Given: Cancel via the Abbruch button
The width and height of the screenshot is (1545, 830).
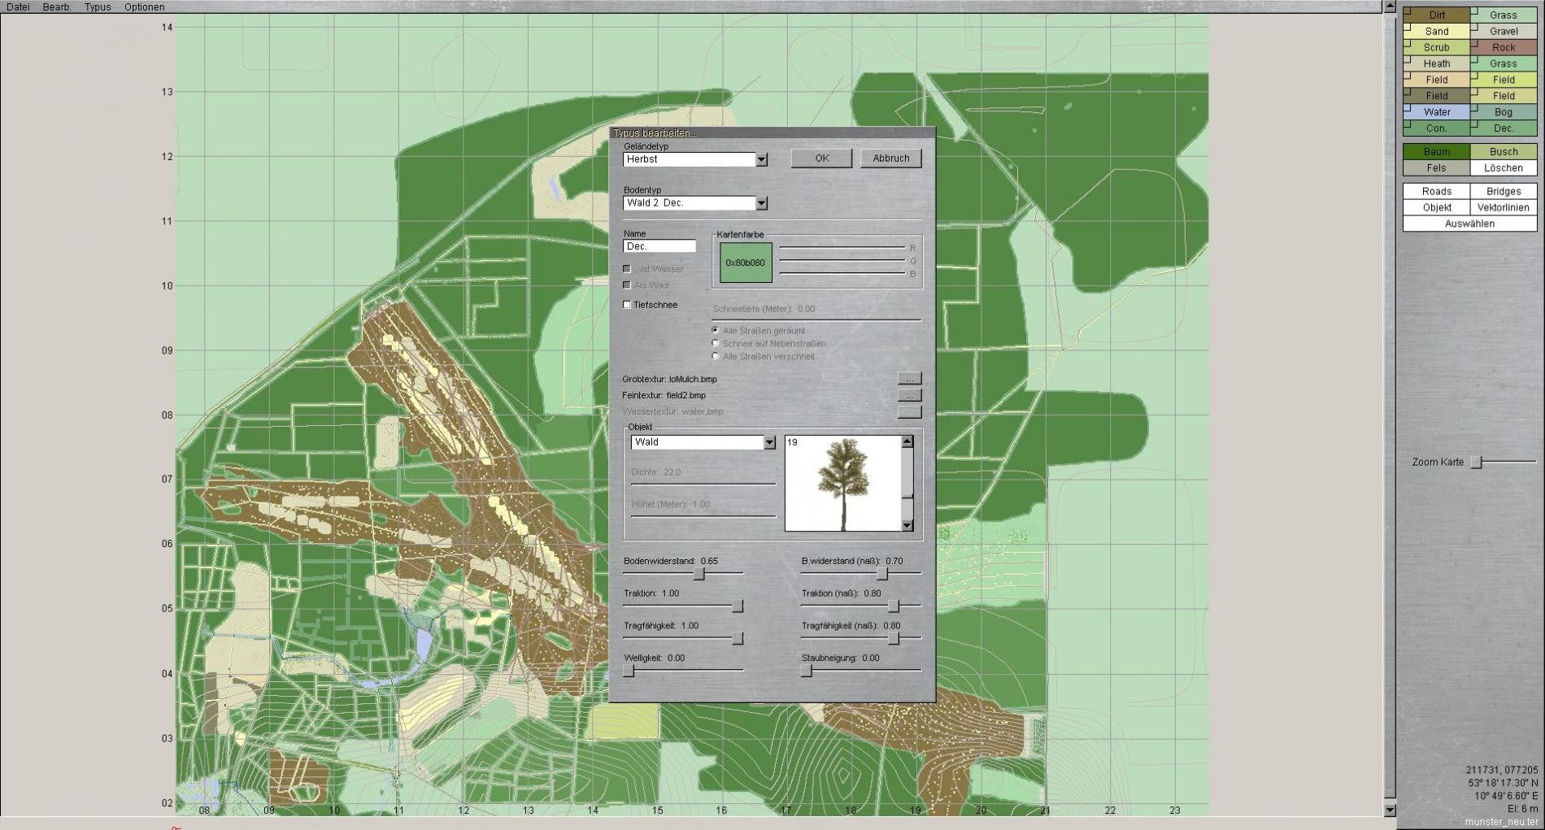Looking at the screenshot, I should pyautogui.click(x=890, y=159).
